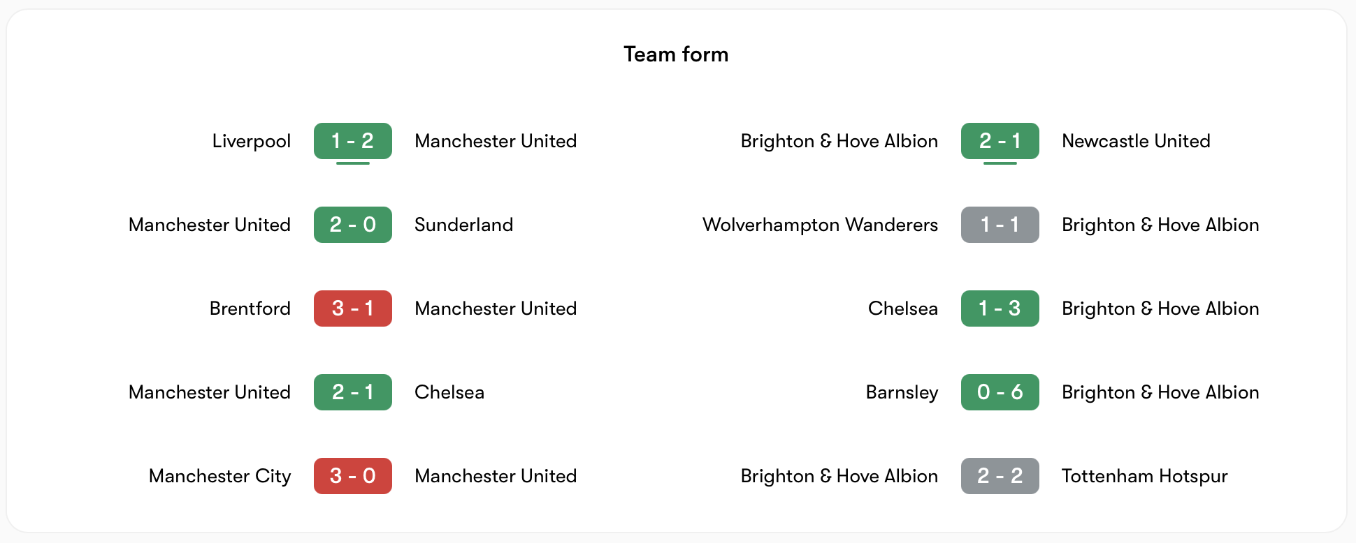Select the Newcastle United team name

[x=1136, y=141]
